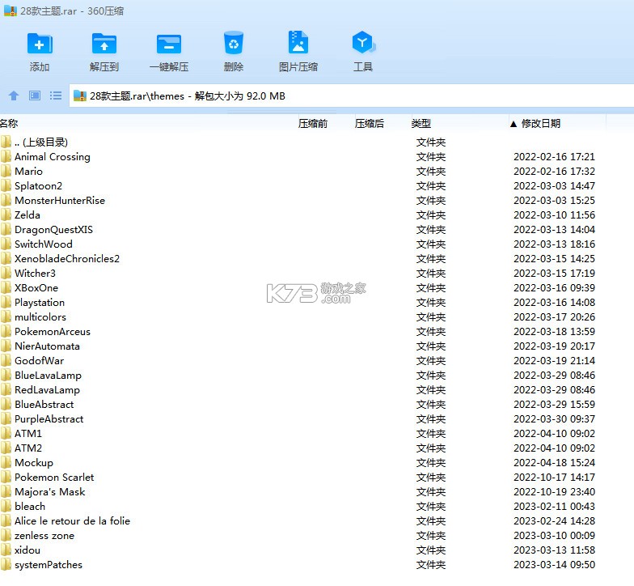Click the GodofWar folder icon
This screenshot has width=634, height=586.
(6, 361)
